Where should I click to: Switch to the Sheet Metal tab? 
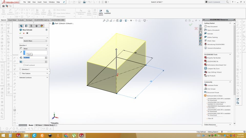[12, 20]
